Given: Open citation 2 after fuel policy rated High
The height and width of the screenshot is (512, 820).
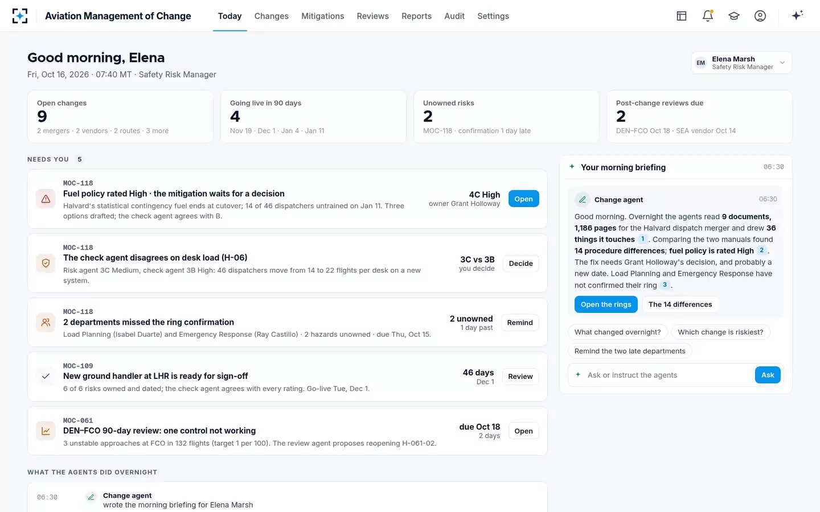Looking at the screenshot, I should click(761, 250).
